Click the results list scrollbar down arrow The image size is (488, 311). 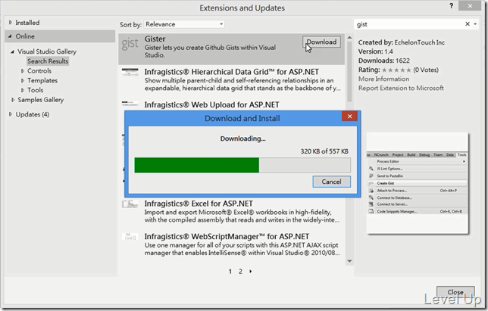[x=349, y=261]
